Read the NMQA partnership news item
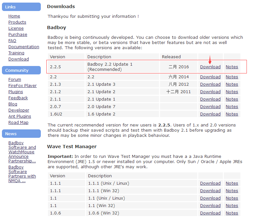 click(x=22, y=174)
